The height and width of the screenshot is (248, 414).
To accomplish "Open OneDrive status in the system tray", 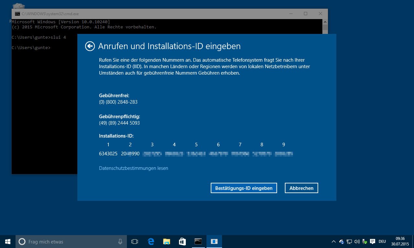I will (x=341, y=242).
